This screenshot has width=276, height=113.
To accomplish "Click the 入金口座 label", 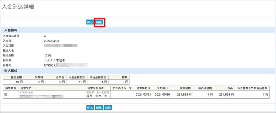I will point(9,46).
